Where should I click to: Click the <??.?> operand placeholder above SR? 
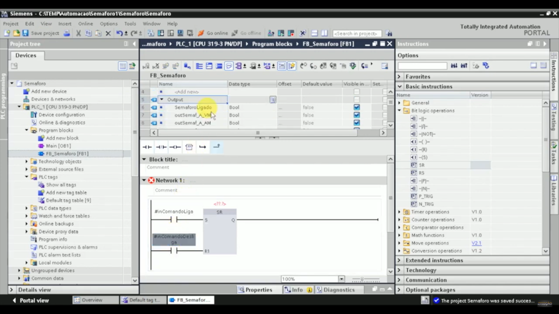[219, 204]
